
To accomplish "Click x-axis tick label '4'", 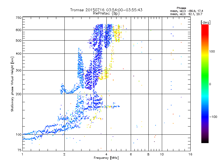I will tap(106, 154).
